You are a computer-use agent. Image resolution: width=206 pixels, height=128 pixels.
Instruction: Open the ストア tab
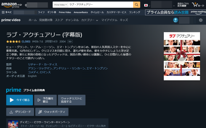point(59,20)
